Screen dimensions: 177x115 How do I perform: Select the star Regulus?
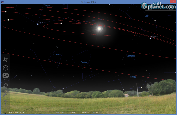[x=150, y=39]
